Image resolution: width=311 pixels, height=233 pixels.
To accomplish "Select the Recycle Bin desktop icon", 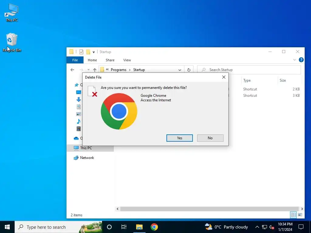I will tap(12, 42).
